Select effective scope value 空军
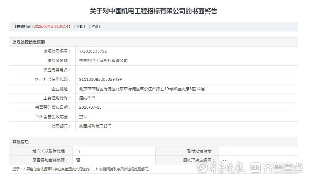The image size is (312, 183). (83, 117)
